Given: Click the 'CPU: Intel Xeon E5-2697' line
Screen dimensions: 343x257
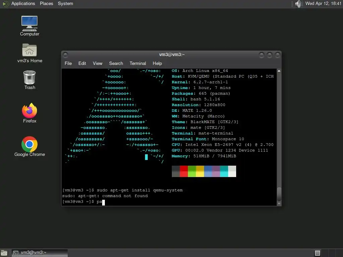Looking at the screenshot, I should point(222,145).
